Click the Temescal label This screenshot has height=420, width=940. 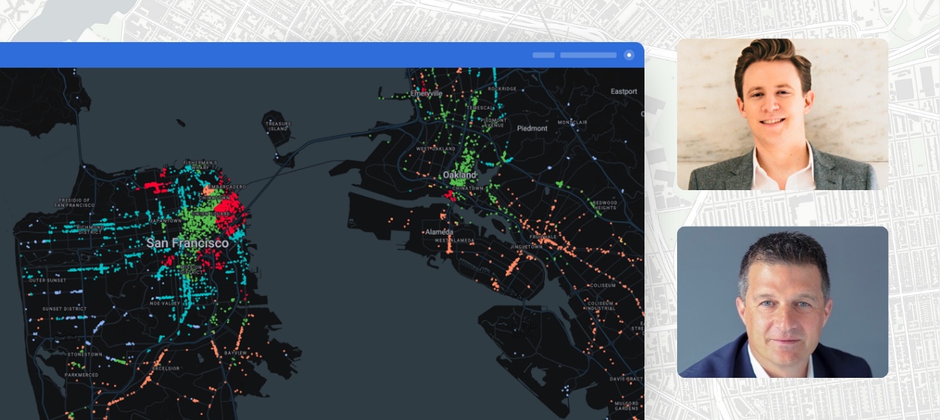pos(480,107)
